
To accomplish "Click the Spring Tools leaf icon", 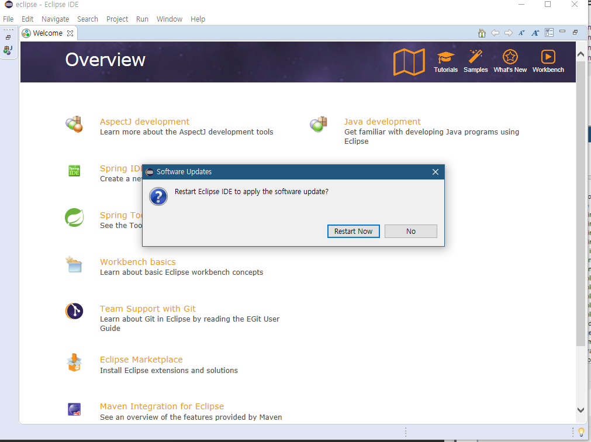I will (74, 217).
